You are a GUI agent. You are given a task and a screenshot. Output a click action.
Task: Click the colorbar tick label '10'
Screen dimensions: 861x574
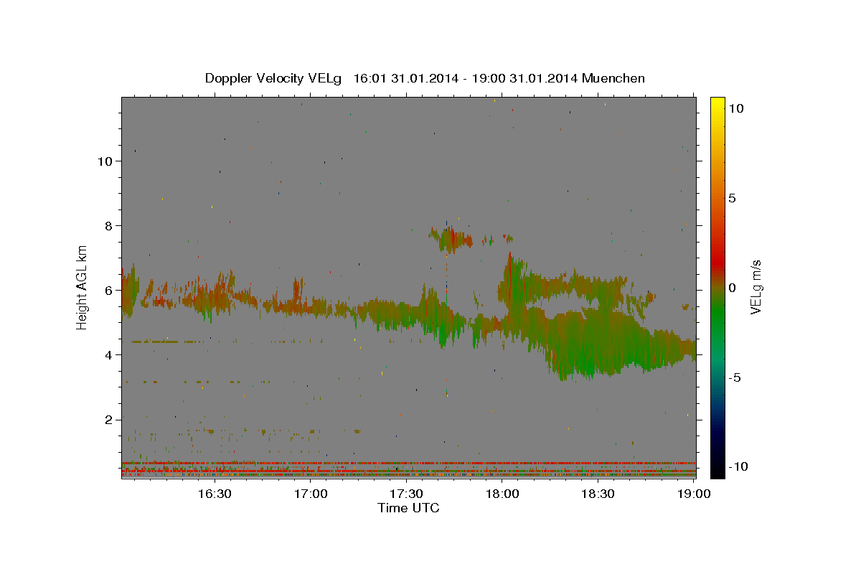click(735, 108)
